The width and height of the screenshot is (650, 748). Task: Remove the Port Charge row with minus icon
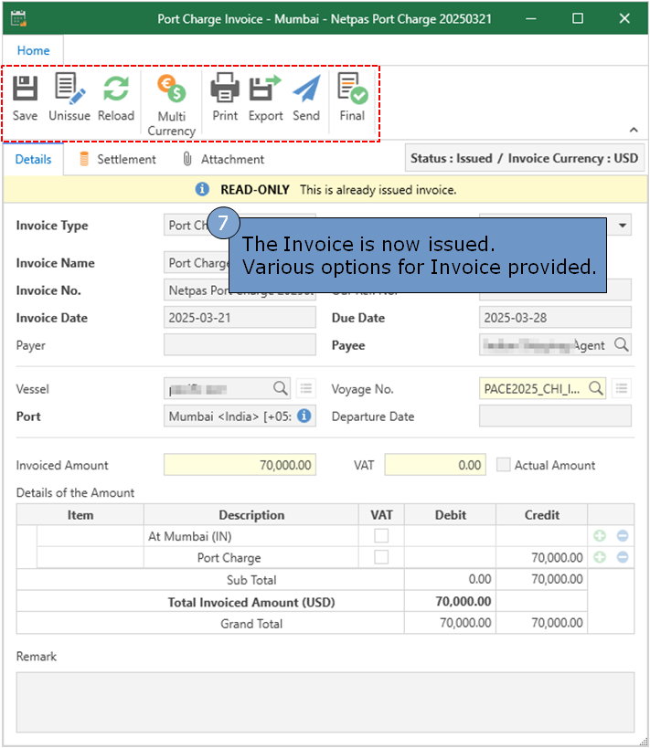[x=623, y=557]
